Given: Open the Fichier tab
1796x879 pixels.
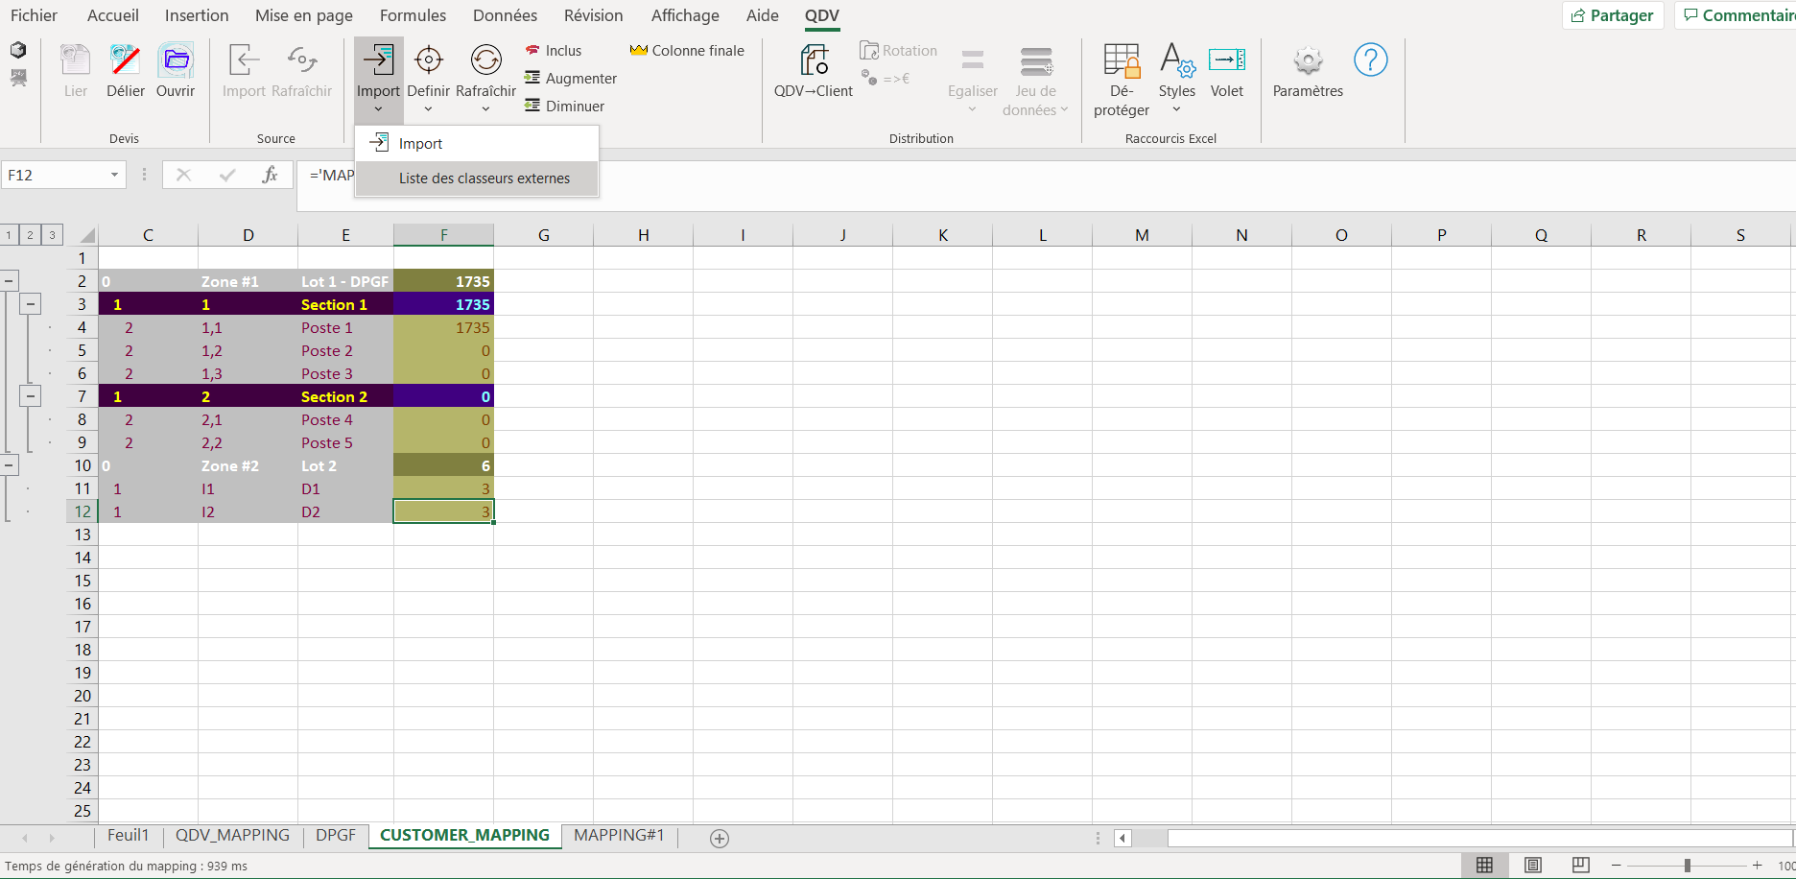Looking at the screenshot, I should [x=34, y=15].
